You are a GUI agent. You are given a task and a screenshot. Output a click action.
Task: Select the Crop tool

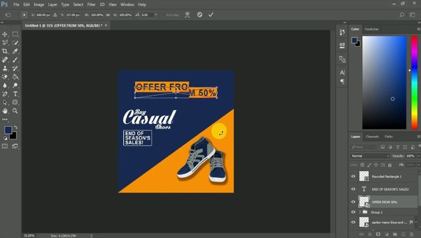click(x=5, y=51)
